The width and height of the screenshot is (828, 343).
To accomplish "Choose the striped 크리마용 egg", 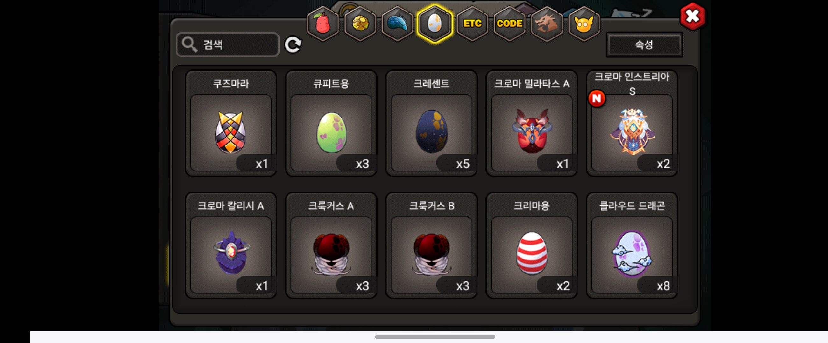I will coord(532,245).
